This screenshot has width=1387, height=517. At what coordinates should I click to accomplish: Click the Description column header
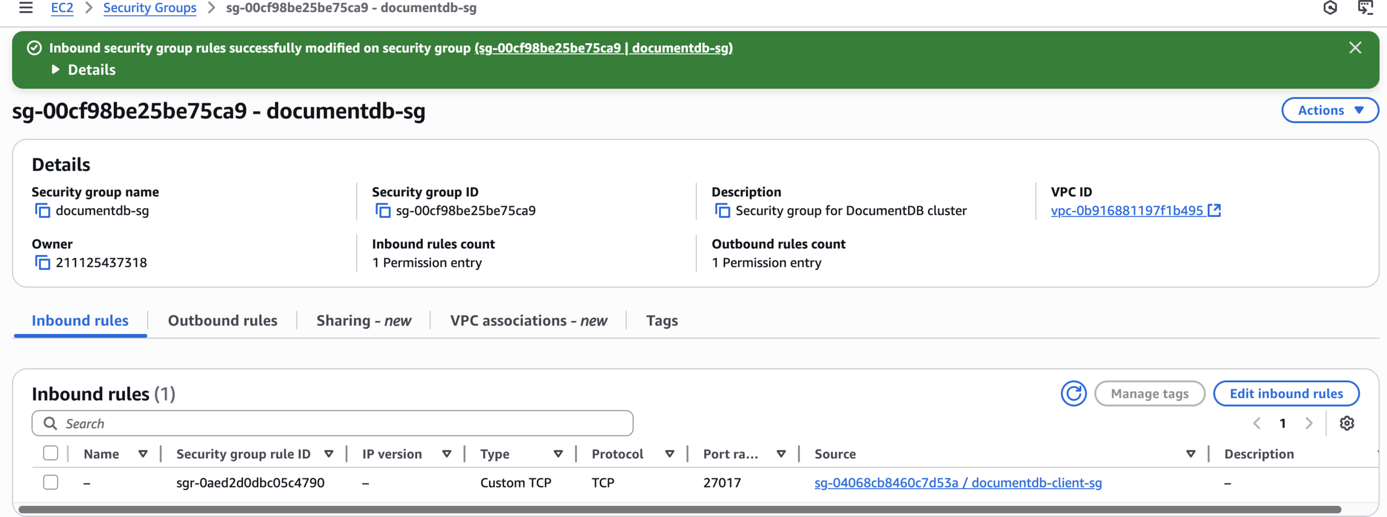coord(1259,454)
